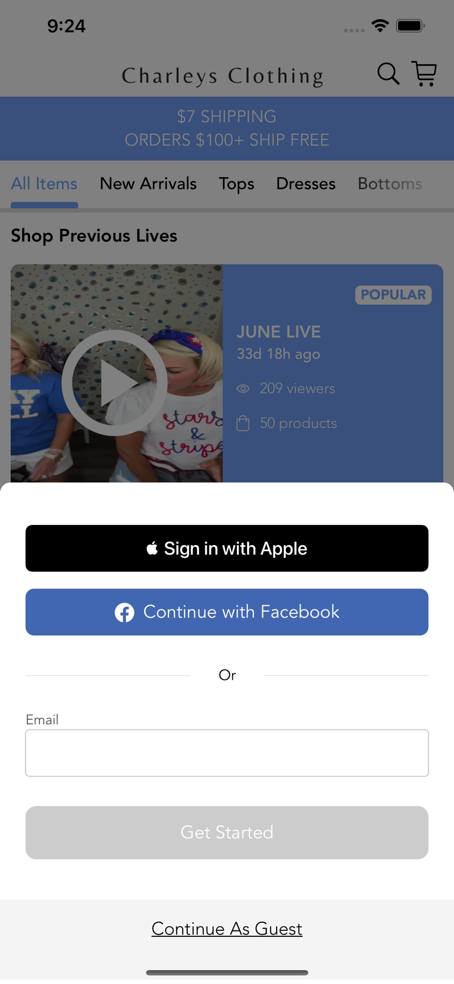
Task: Tap the Facebook logo icon
Action: pos(124,613)
